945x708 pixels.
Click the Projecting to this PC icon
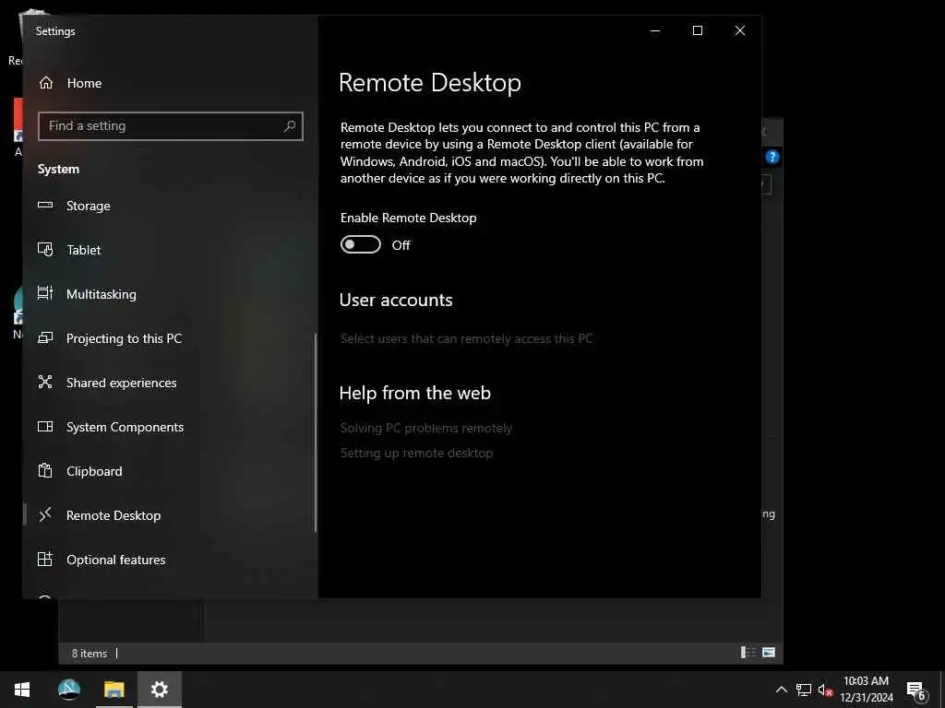(x=45, y=337)
